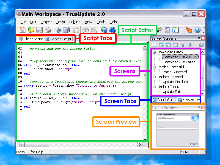Select the Download Patch tree label

coord(170,52)
